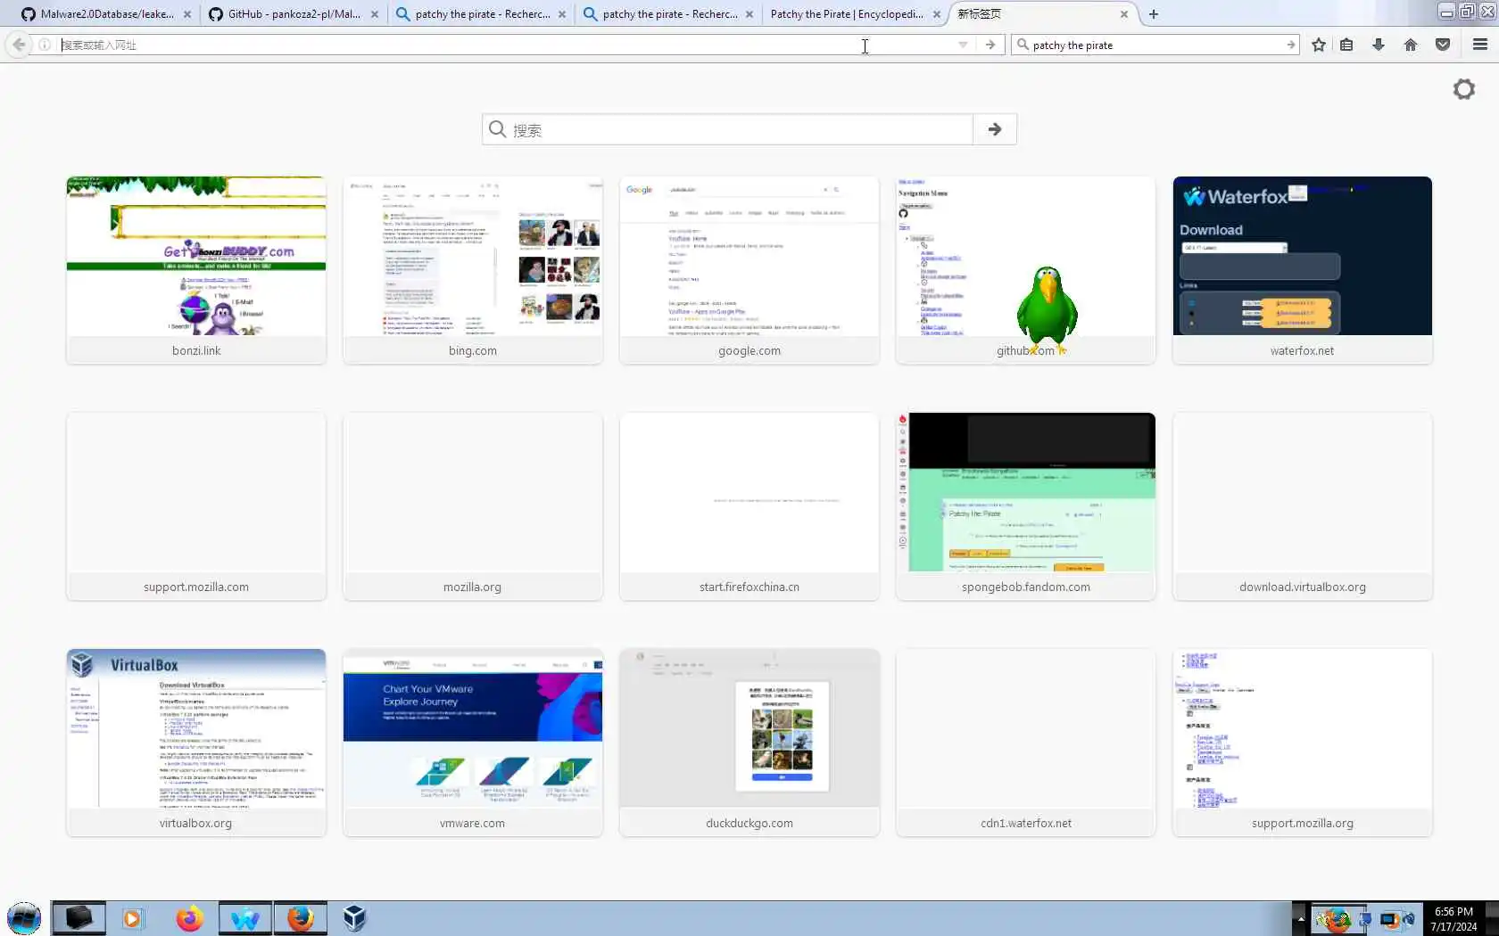The height and width of the screenshot is (936, 1499).
Task: Submit the center search with arrow button
Action: point(995,129)
